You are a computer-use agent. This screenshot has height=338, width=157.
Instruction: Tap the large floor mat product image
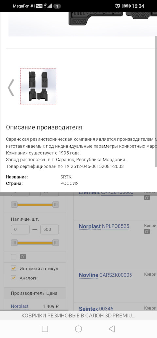82,24
